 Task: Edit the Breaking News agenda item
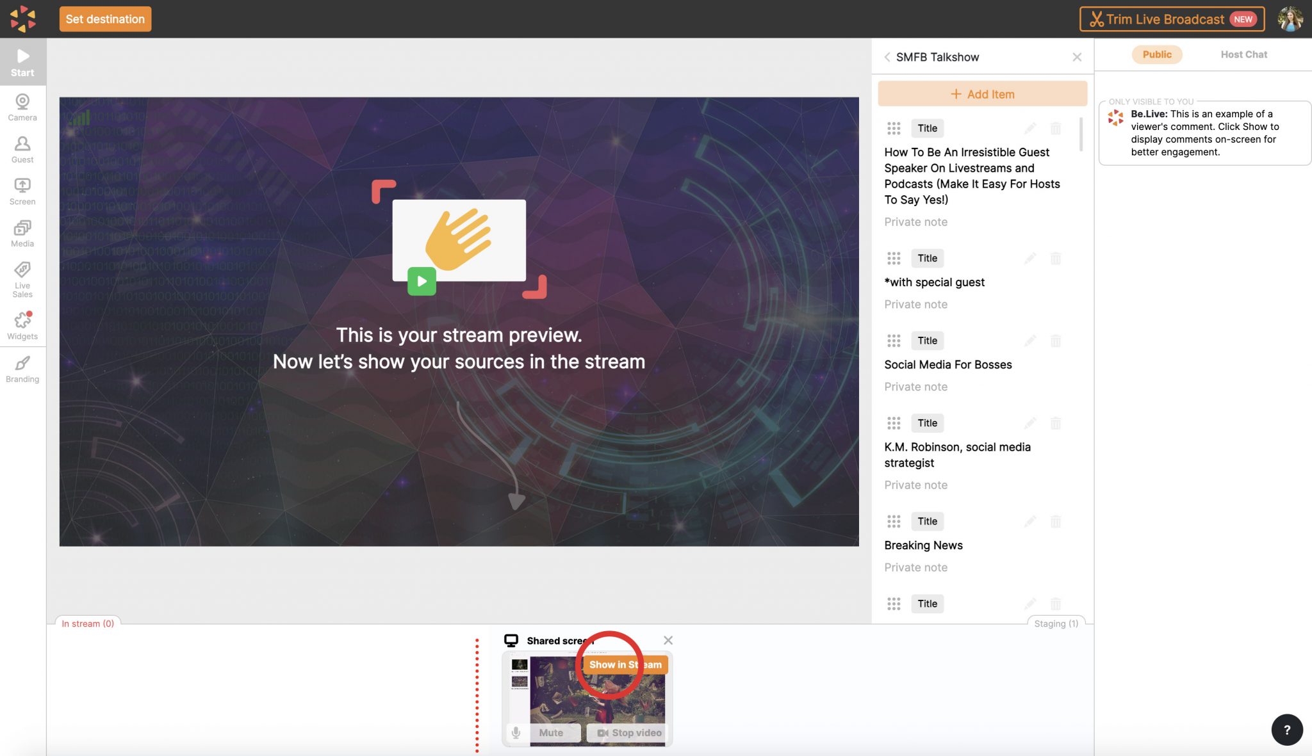(x=1029, y=521)
